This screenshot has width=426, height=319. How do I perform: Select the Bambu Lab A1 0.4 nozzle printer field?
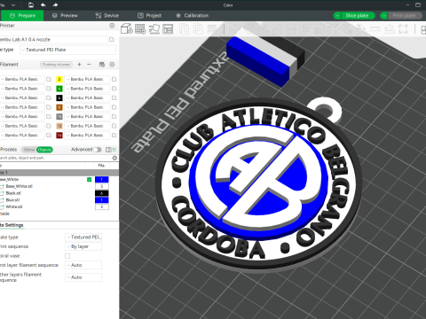point(53,39)
